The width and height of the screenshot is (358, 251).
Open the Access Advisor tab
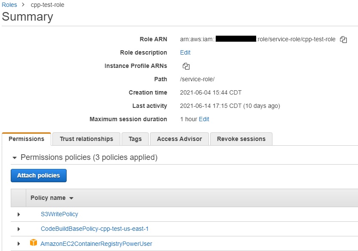pos(180,139)
